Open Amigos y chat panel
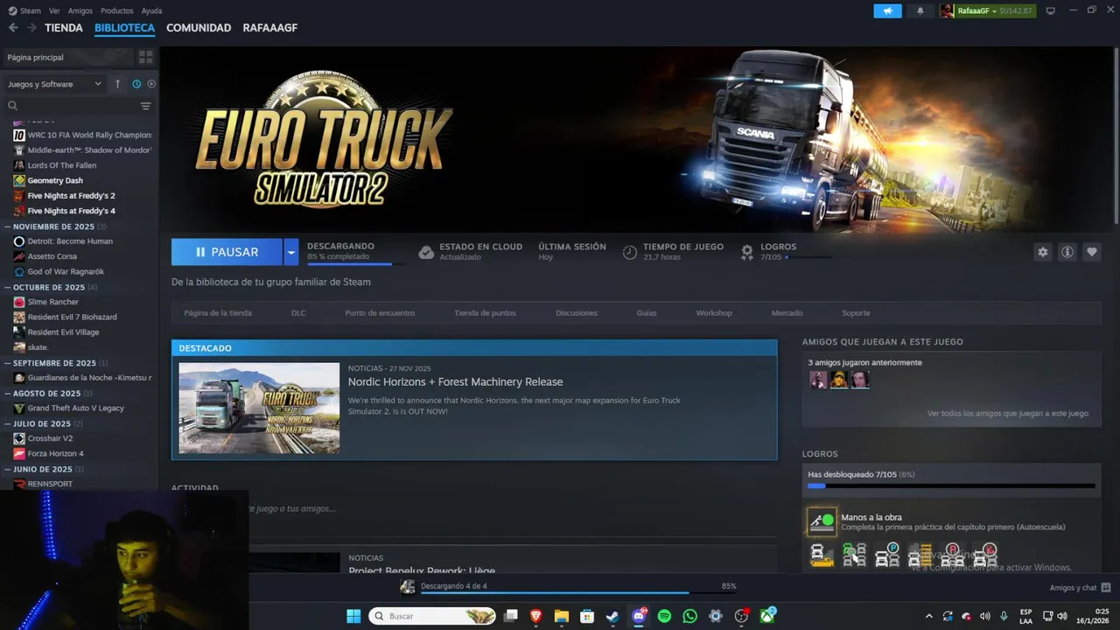The width and height of the screenshot is (1120, 630). point(1080,588)
